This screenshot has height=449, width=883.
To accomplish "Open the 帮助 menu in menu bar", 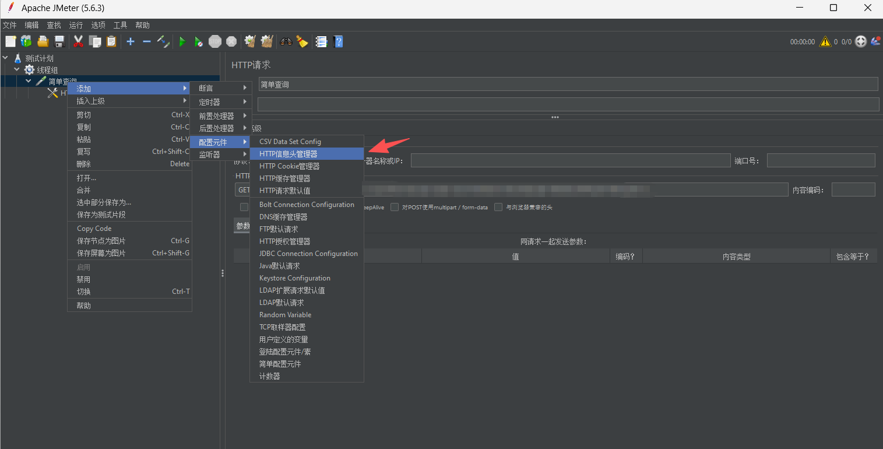I will [x=142, y=25].
